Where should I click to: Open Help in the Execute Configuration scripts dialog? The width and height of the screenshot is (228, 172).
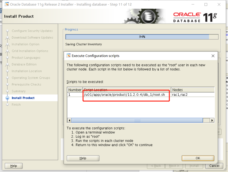pos(83,158)
